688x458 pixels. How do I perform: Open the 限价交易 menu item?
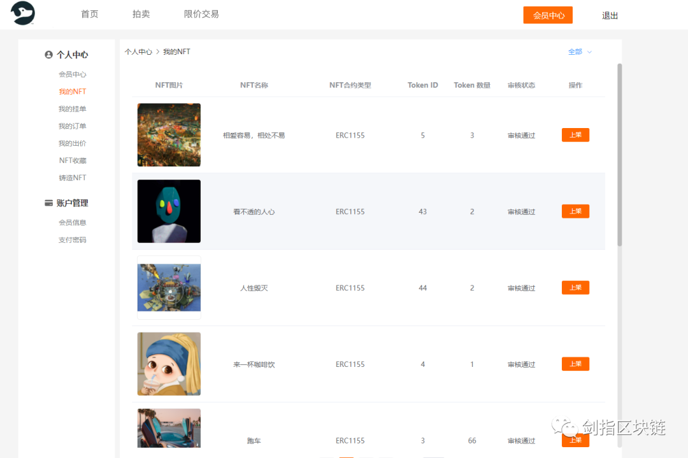pos(201,13)
